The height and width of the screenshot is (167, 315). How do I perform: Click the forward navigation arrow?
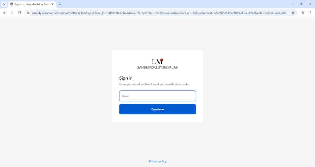pyautogui.click(x=12, y=13)
